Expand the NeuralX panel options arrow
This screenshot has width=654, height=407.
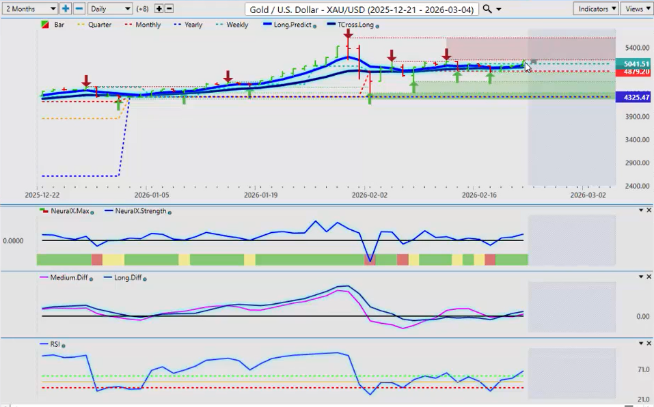pyautogui.click(x=640, y=210)
